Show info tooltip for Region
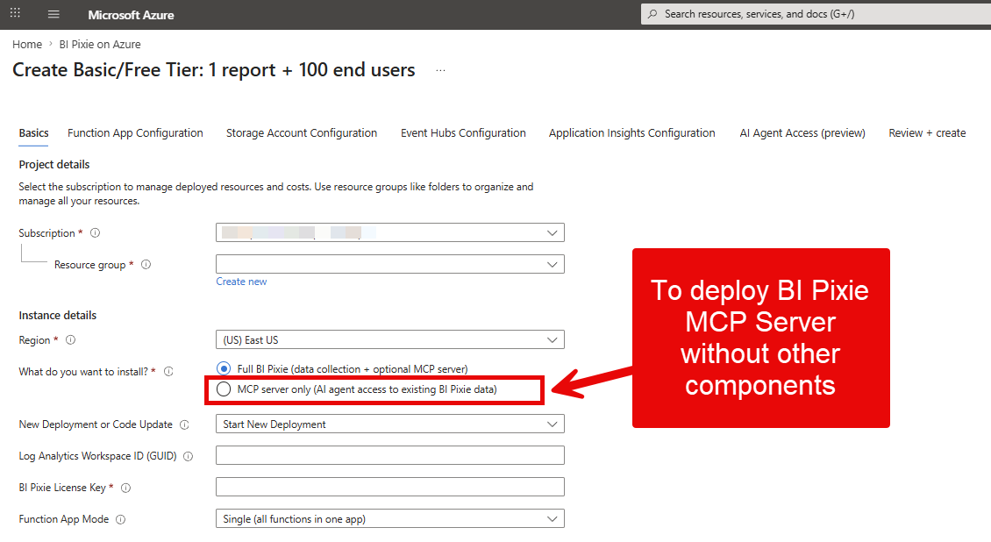Image resolution: width=991 pixels, height=542 pixels. [x=71, y=340]
